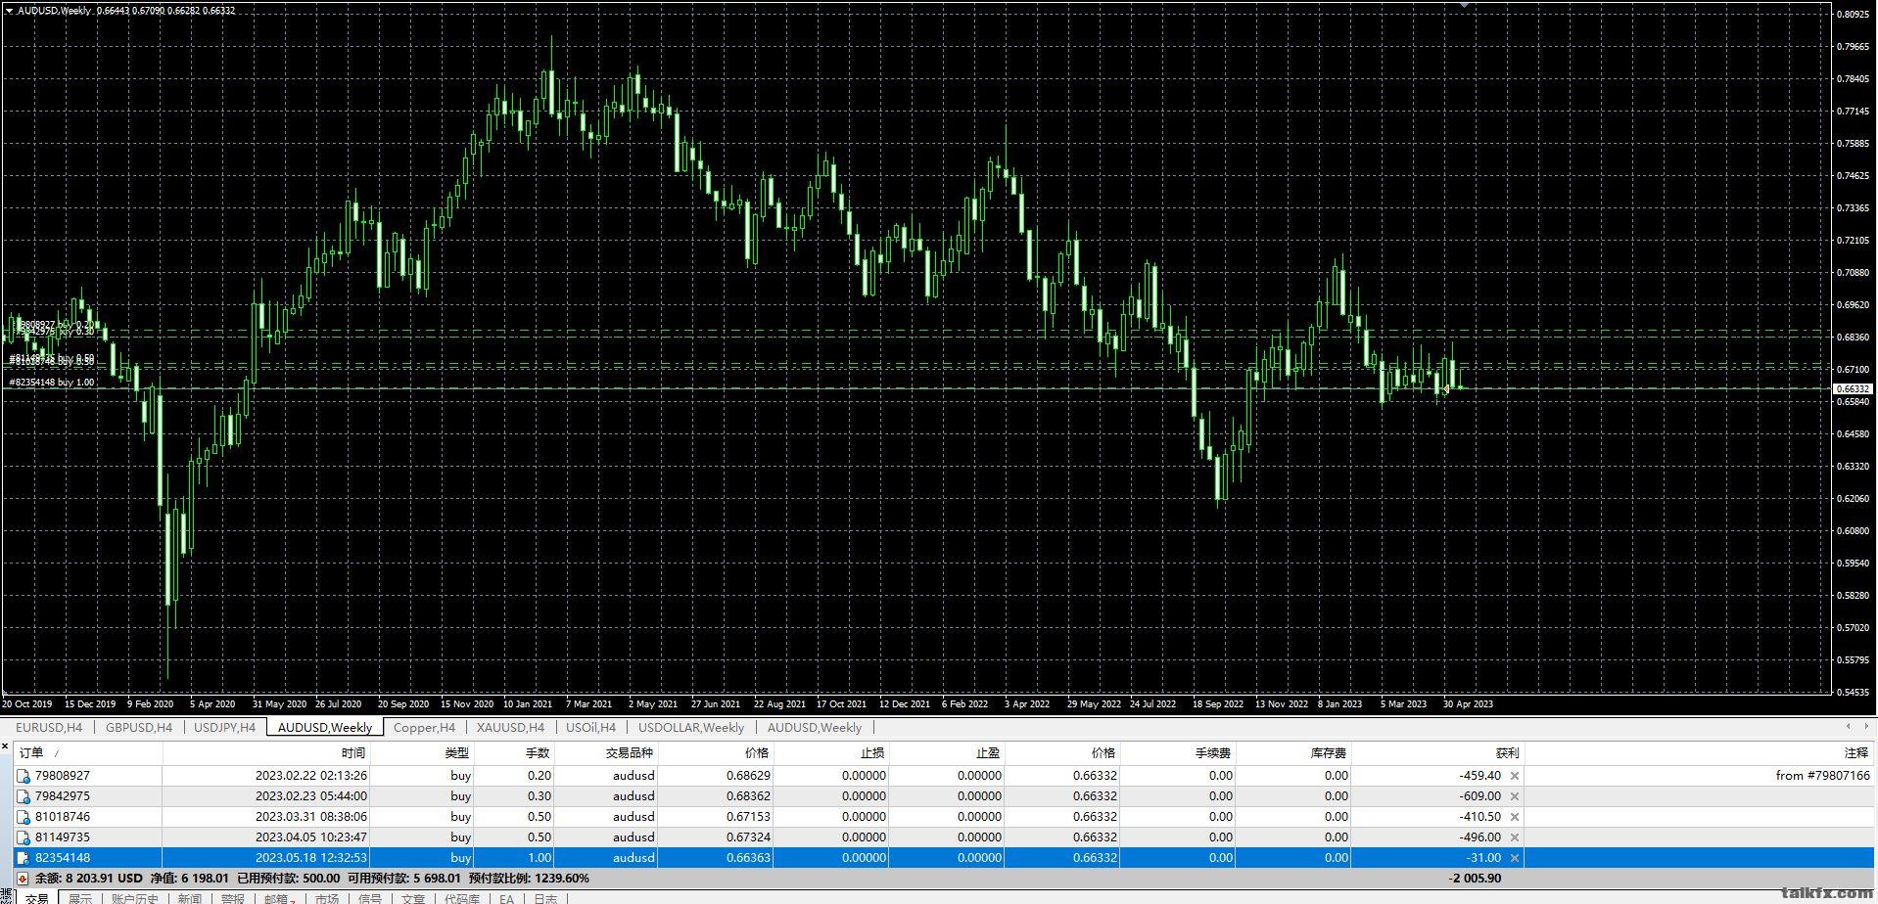
Task: Open the XAUUSD,H4 chart tab
Action: (510, 728)
